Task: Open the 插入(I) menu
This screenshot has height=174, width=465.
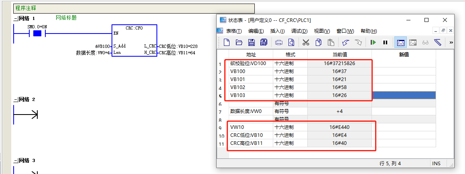Action: point(278,31)
